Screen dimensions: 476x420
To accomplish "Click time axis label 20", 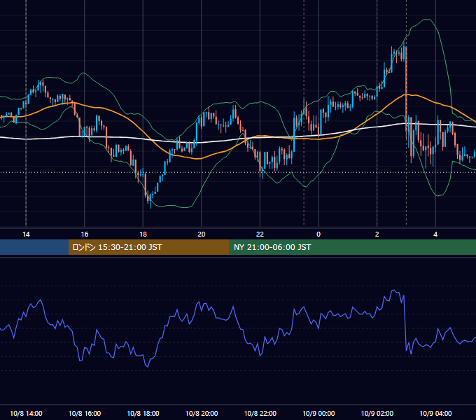I will coord(202,234).
